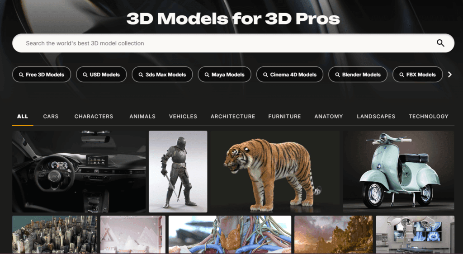Switch to the Architecture tab
This screenshot has height=254, width=463.
tap(233, 116)
